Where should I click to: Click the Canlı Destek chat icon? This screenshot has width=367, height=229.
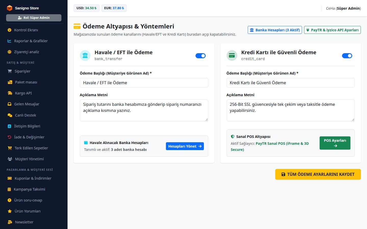click(10, 115)
